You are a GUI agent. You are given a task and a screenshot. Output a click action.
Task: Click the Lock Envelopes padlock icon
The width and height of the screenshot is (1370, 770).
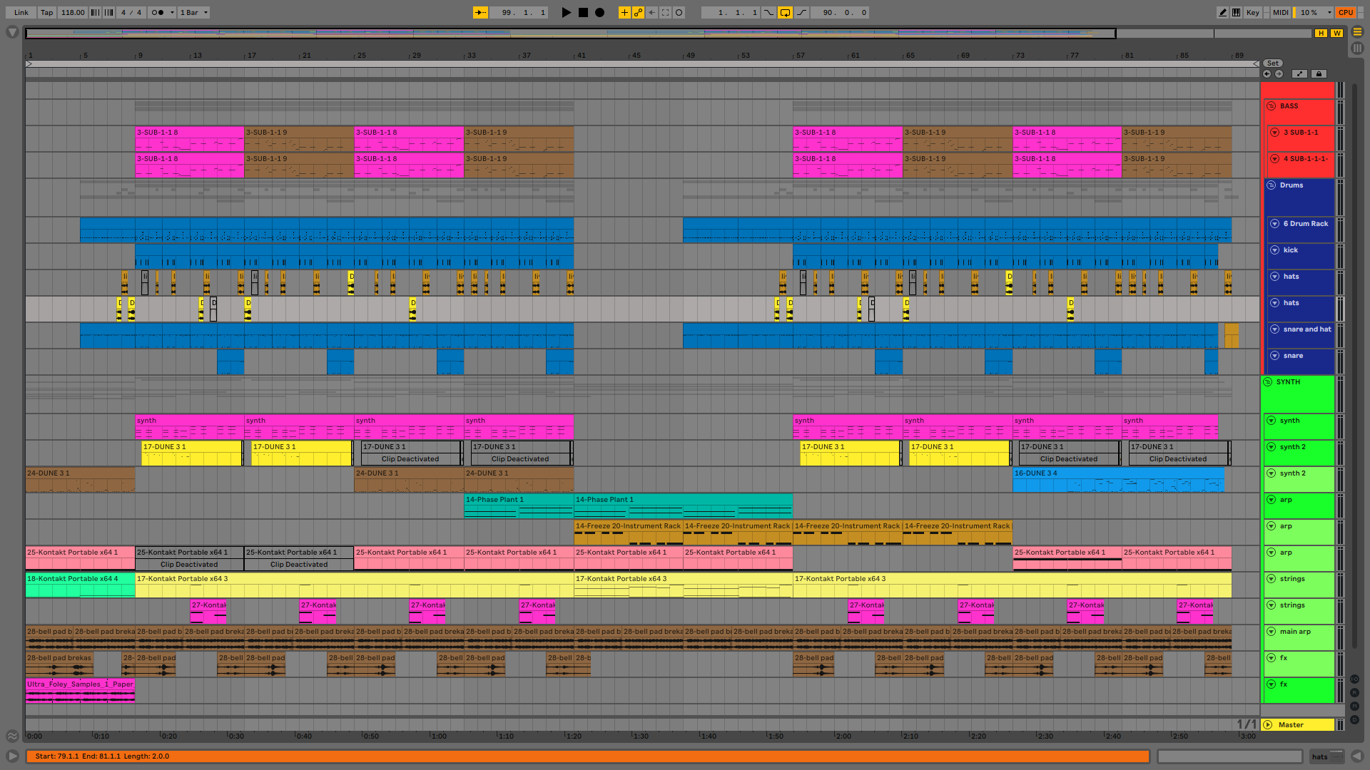tap(1319, 74)
